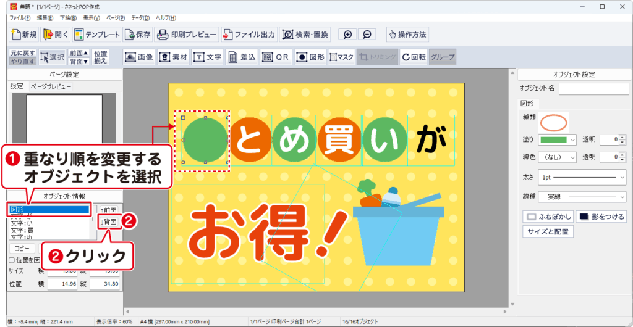Click the 印刷プレビュー print preview button
Viewport: 633px width, 327px height.
coord(187,35)
